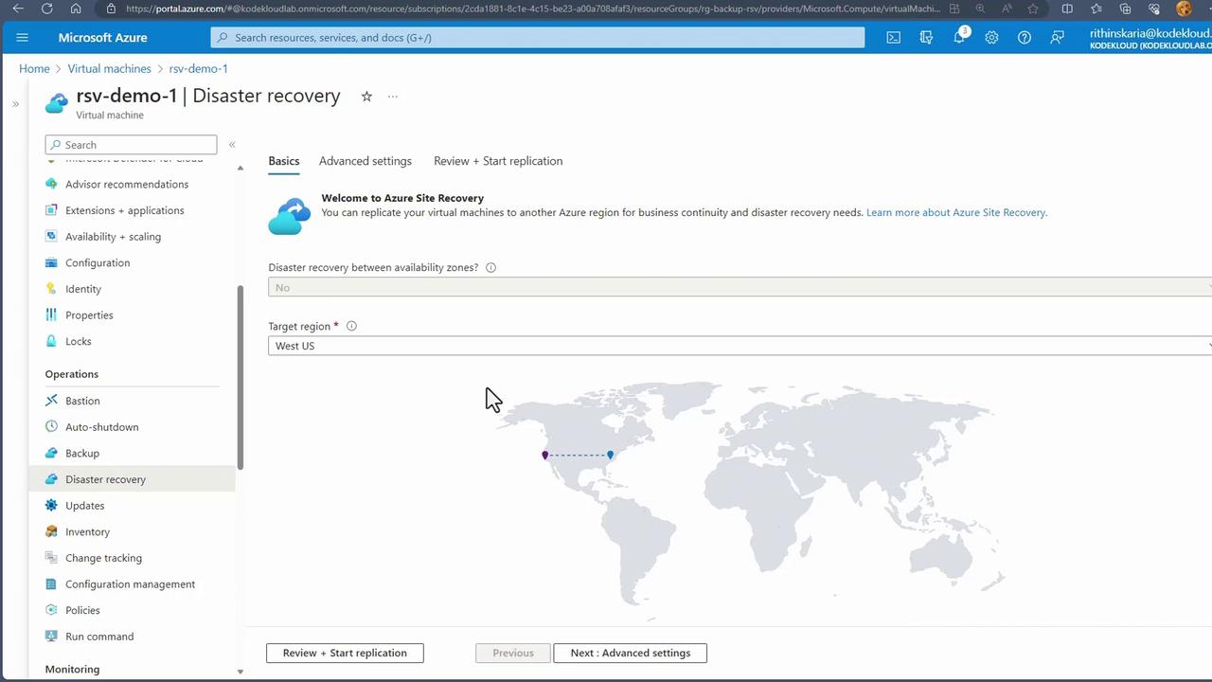
Task: Click the sidebar scrollbar thumb
Action: point(241,376)
